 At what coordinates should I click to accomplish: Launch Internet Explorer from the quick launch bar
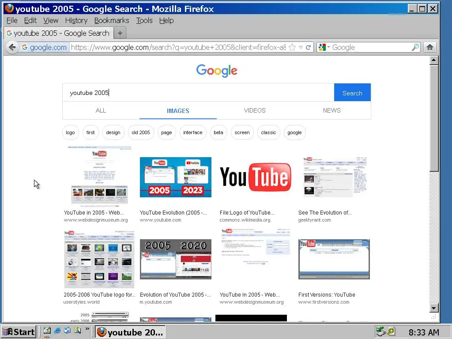pyautogui.click(x=57, y=330)
